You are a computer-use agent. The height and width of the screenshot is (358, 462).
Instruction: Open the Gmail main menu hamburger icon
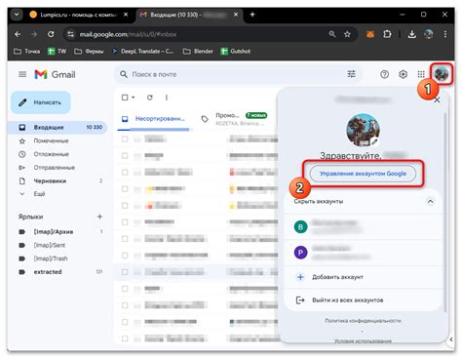point(22,74)
